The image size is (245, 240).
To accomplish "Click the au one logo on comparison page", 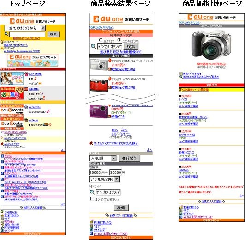I will (x=200, y=17).
